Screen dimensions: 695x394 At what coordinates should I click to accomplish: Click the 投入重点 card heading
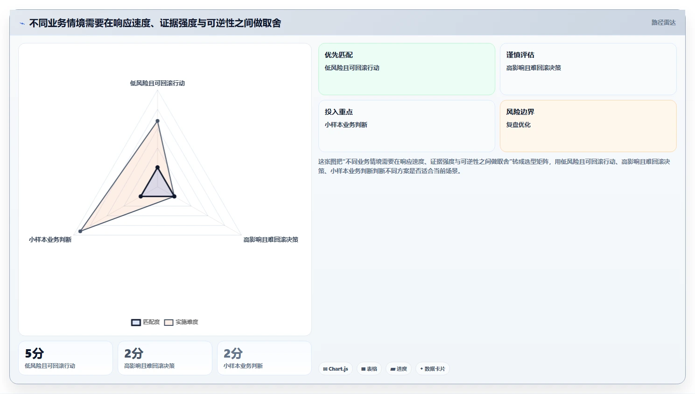(339, 112)
